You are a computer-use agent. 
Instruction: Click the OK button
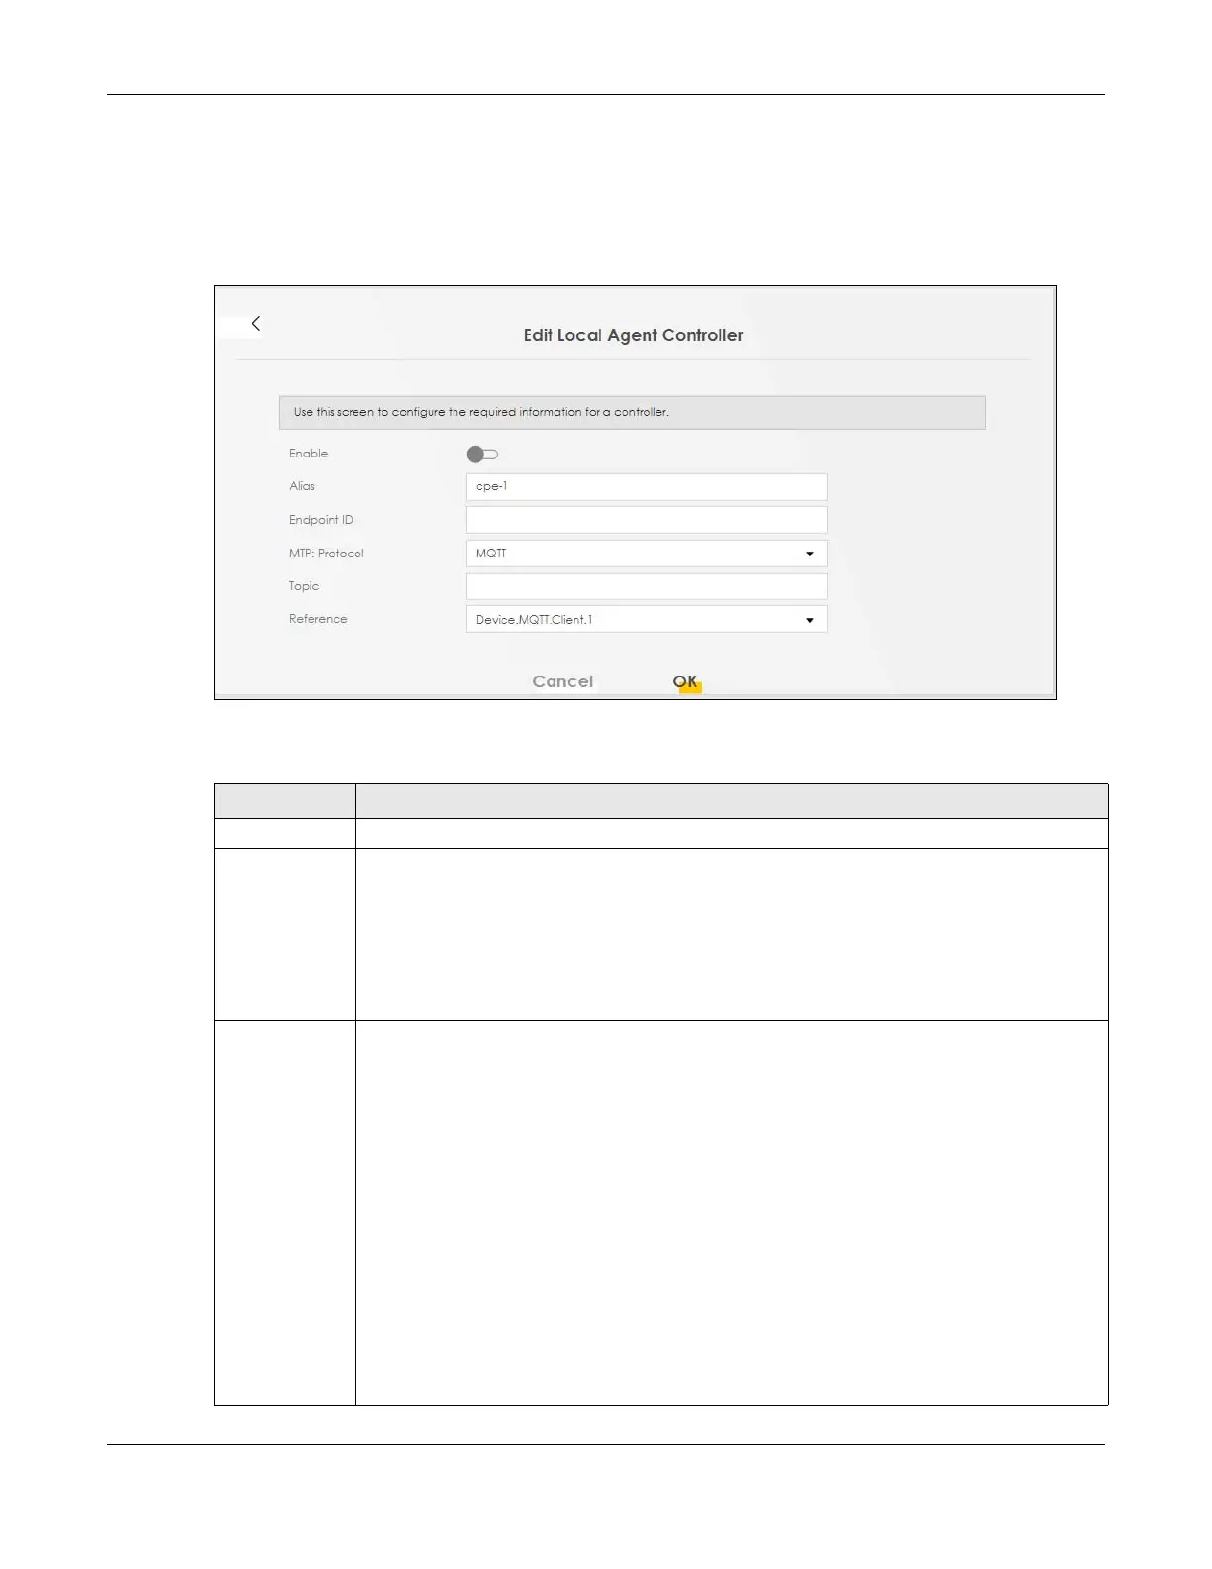click(685, 681)
